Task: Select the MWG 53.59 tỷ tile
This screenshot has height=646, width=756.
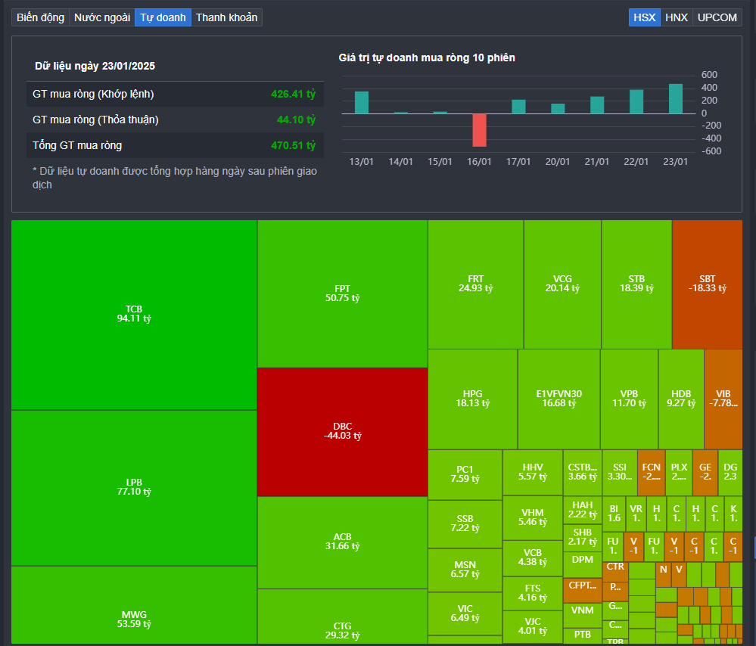Action: pos(134,605)
